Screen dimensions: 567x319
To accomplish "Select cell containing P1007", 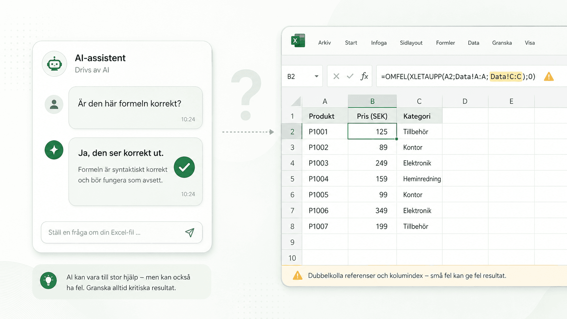I will tap(325, 226).
